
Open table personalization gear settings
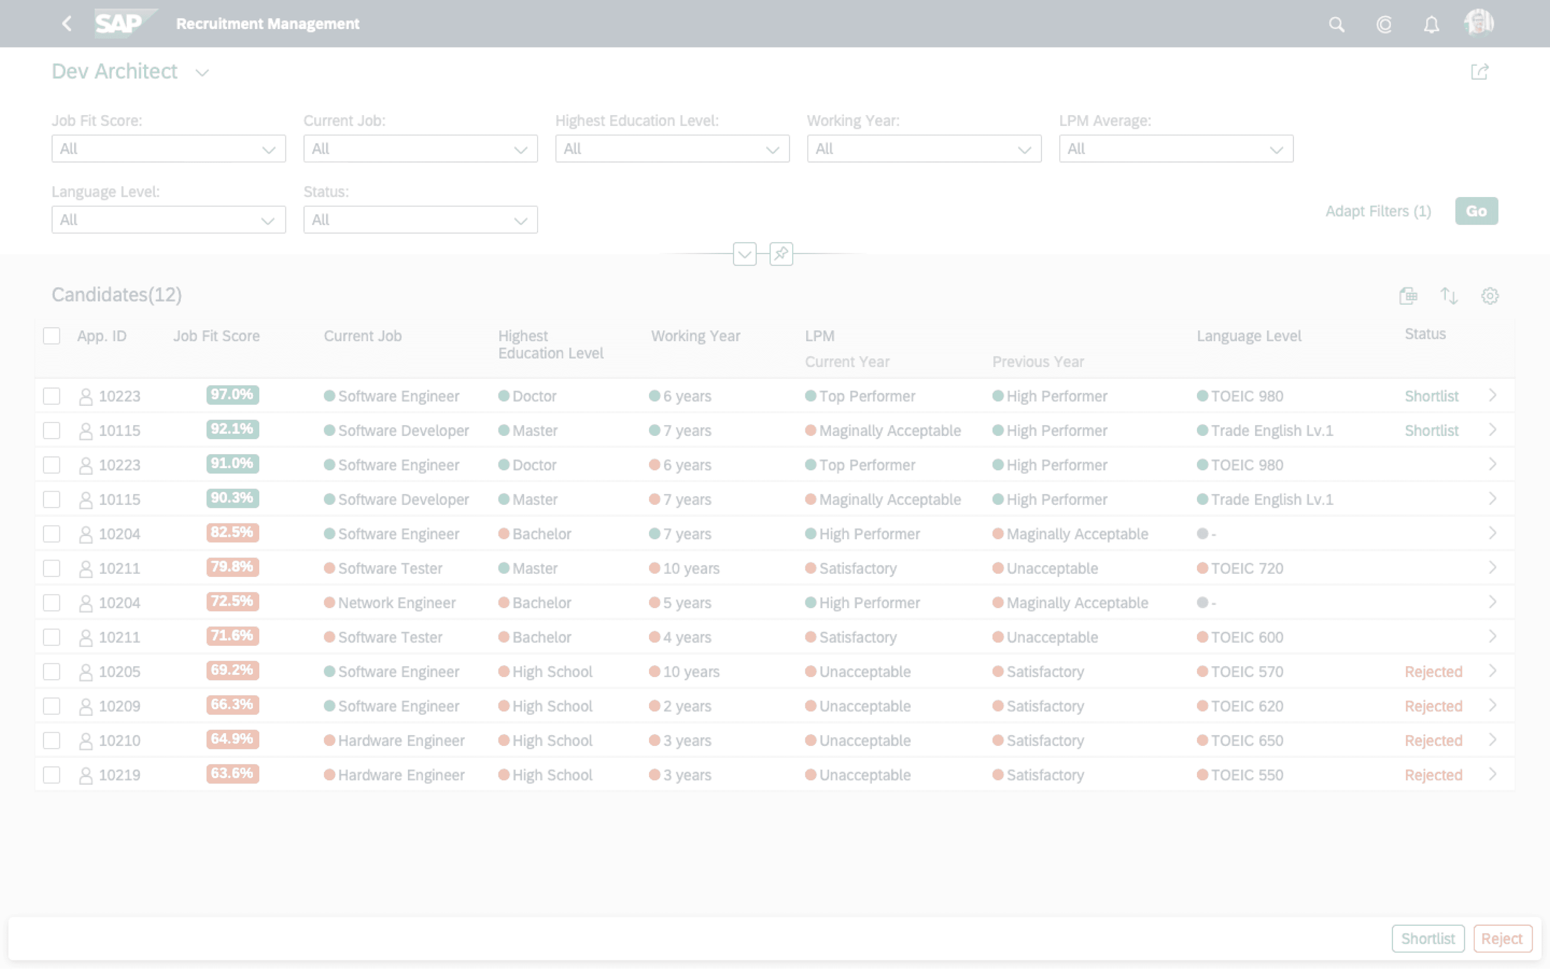point(1490,296)
